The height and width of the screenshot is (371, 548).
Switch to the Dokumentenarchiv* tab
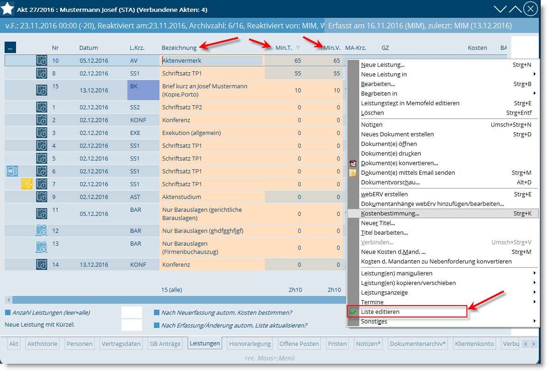pyautogui.click(x=417, y=344)
